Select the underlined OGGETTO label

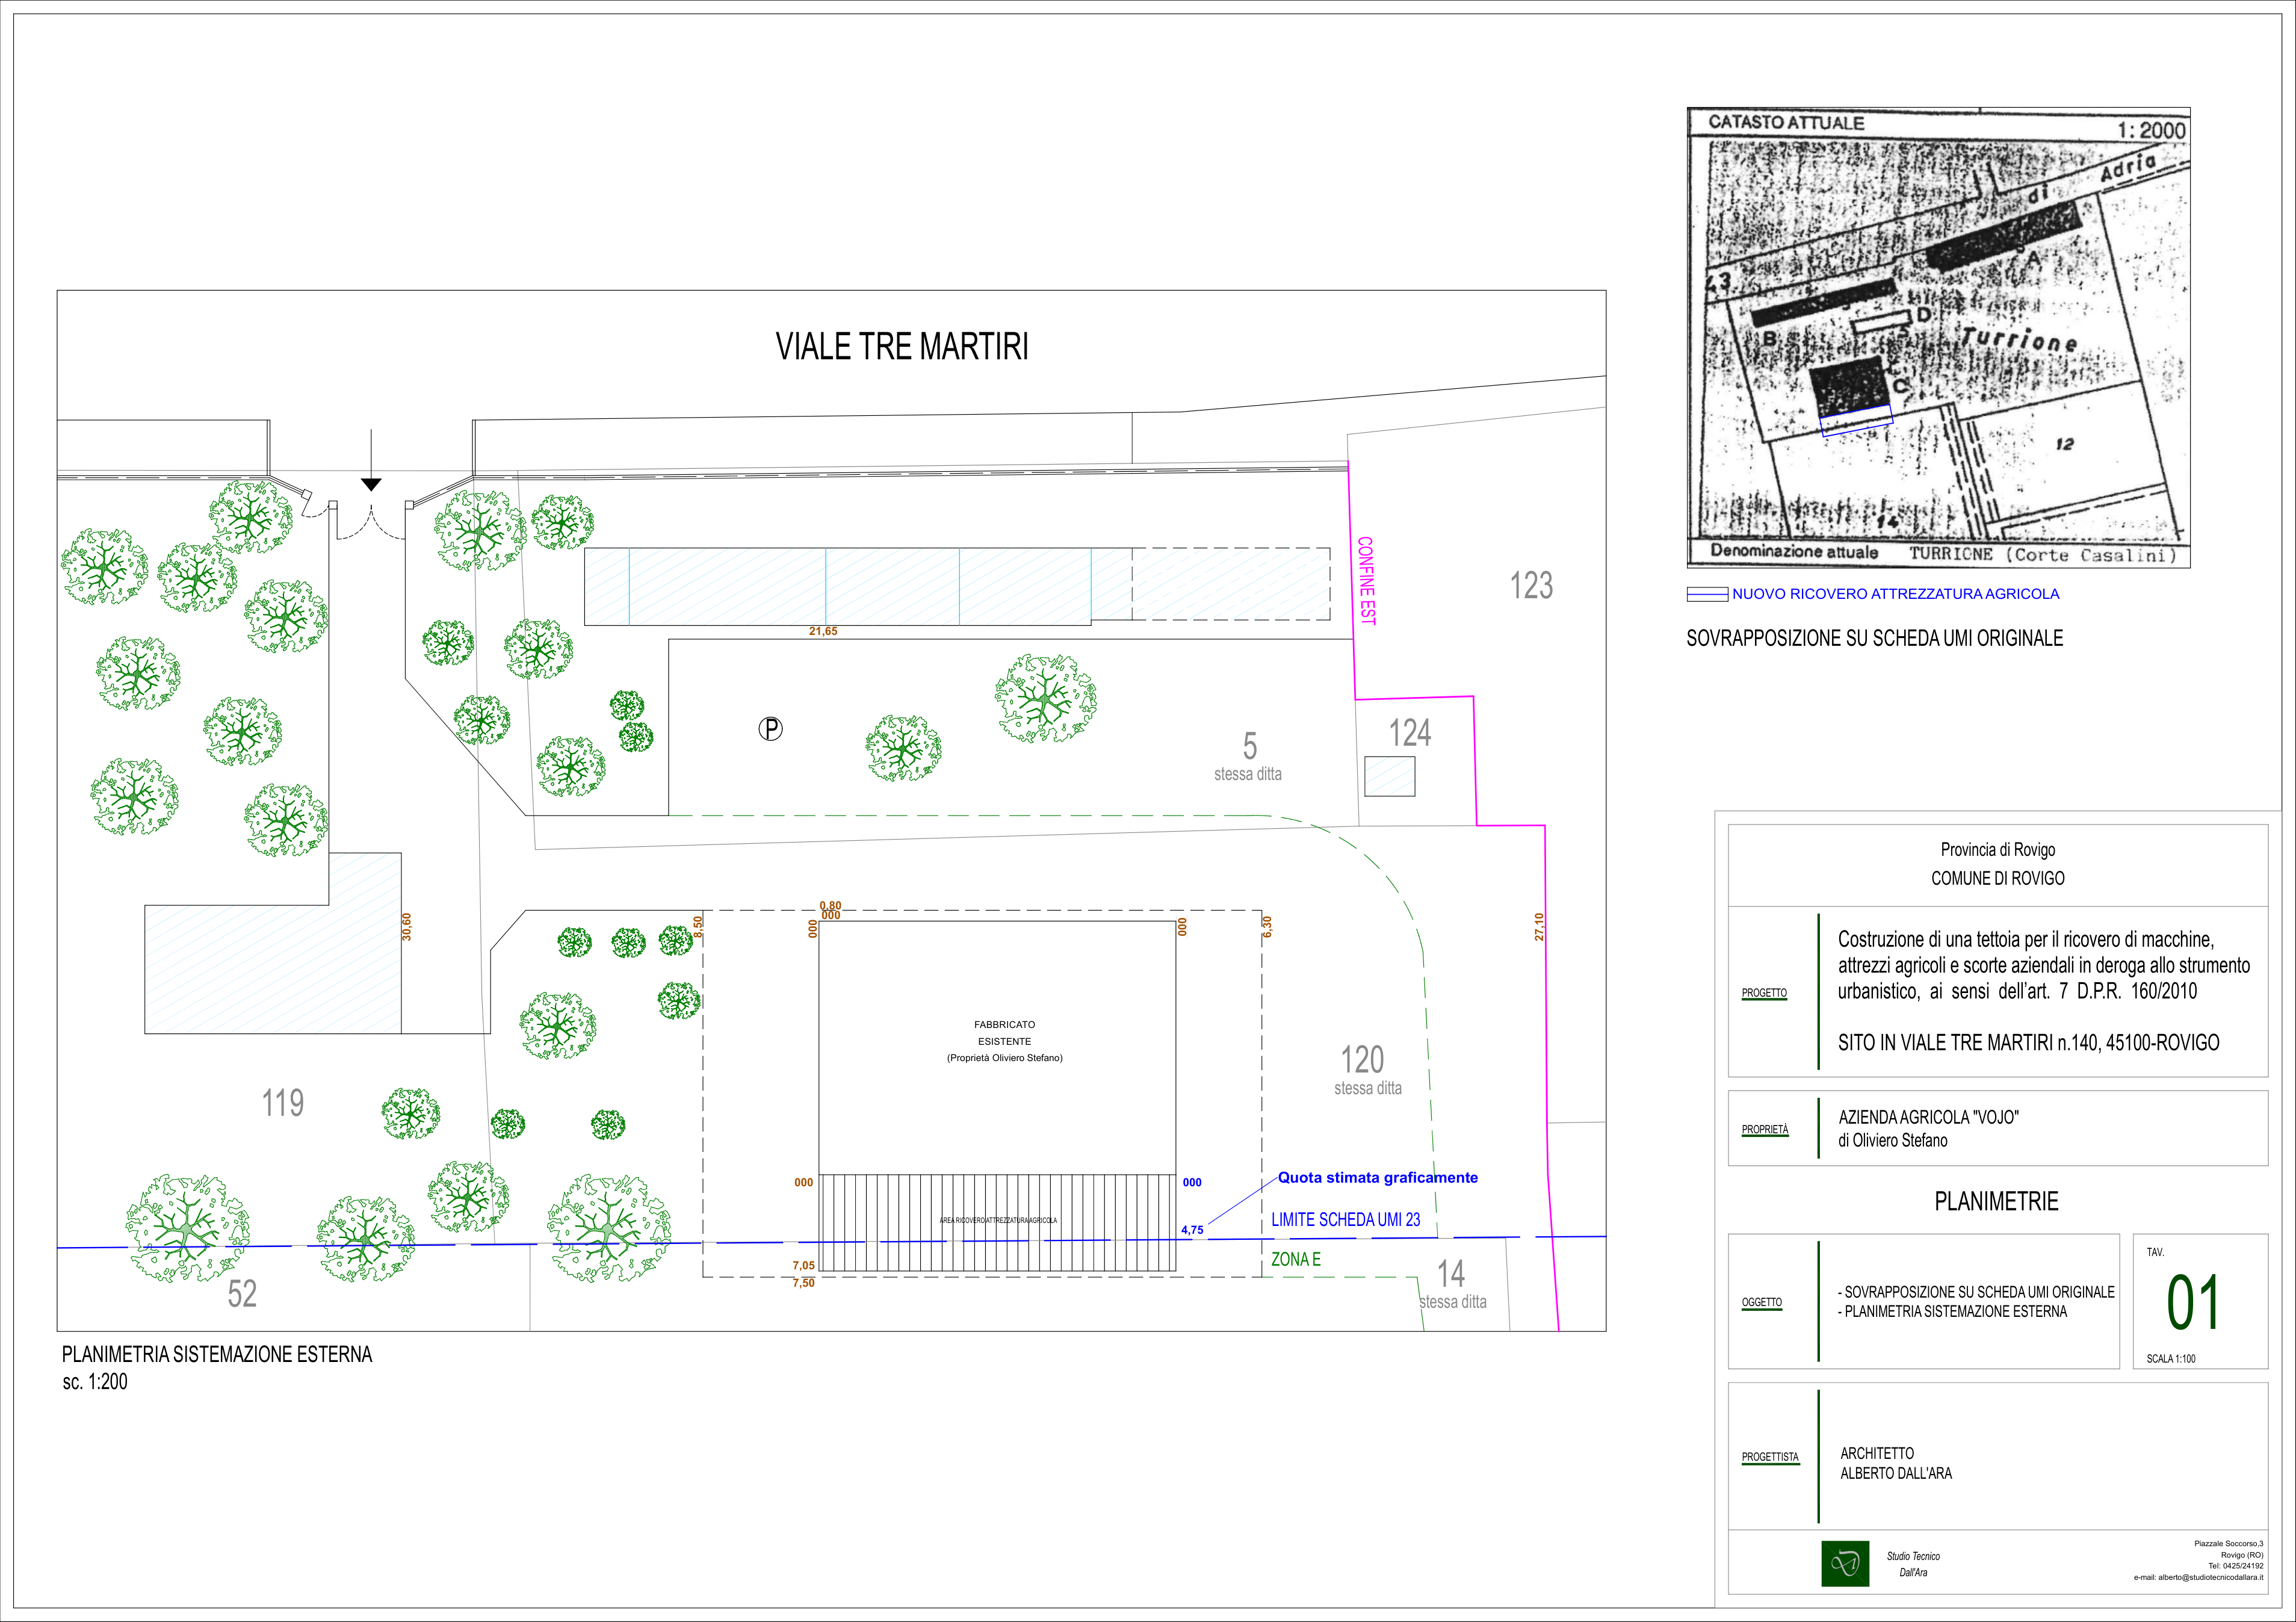(x=1762, y=1303)
